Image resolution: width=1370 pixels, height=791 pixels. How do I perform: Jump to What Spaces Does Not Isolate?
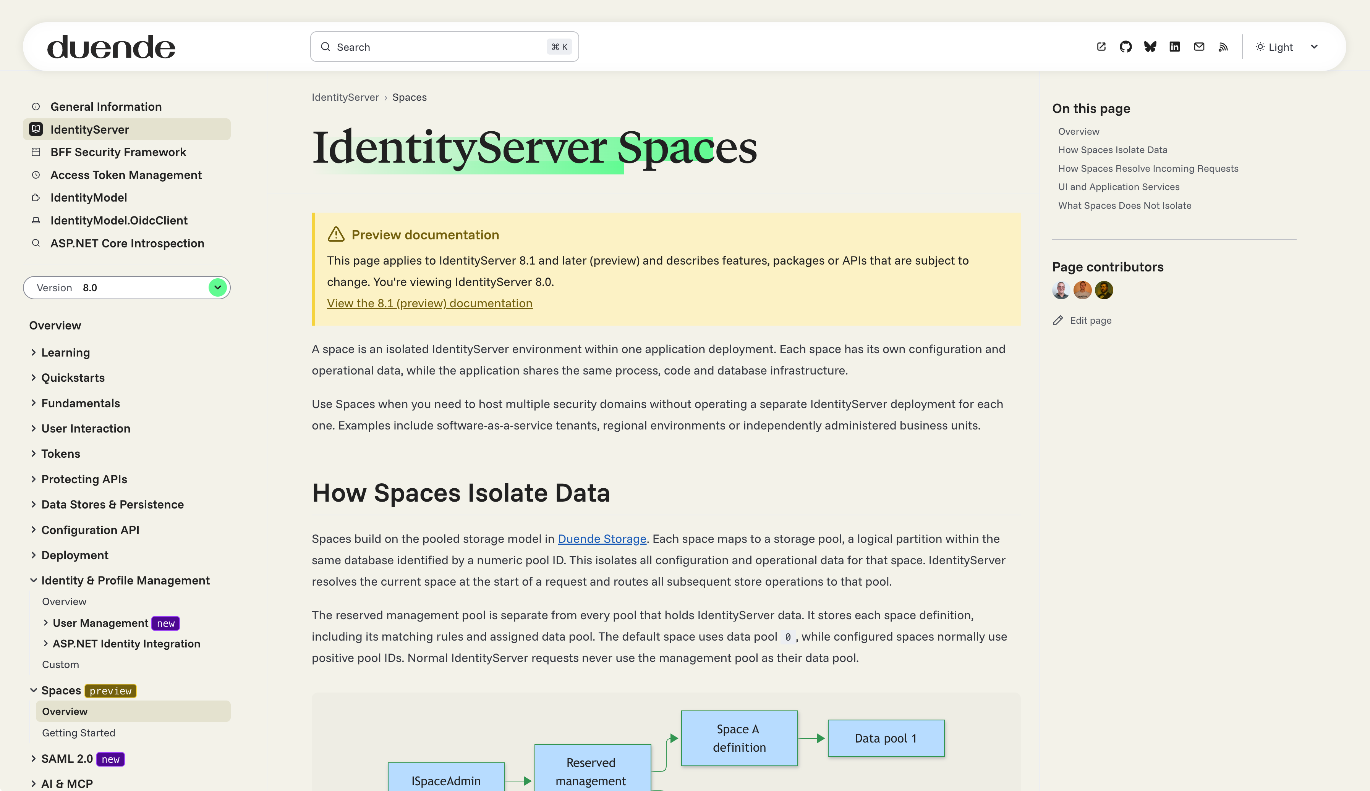[1124, 205]
